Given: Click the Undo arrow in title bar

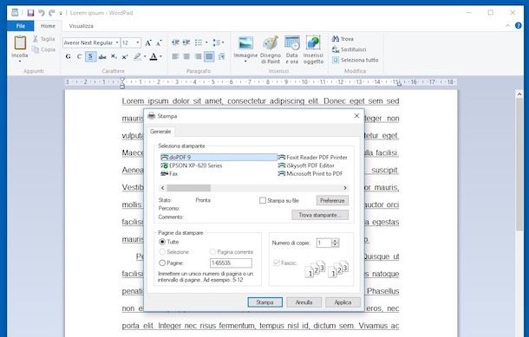Looking at the screenshot, I should tap(42, 13).
